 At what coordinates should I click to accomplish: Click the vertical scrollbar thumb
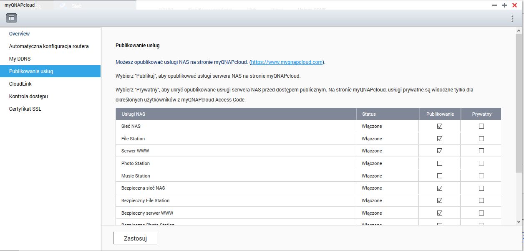tap(519, 103)
